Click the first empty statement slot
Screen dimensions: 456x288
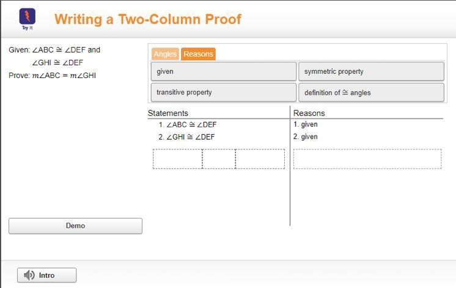click(x=178, y=159)
